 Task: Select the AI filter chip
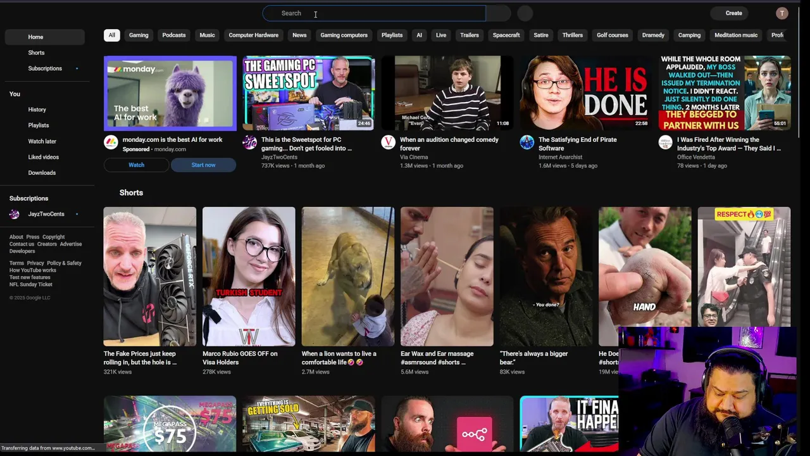[419, 35]
